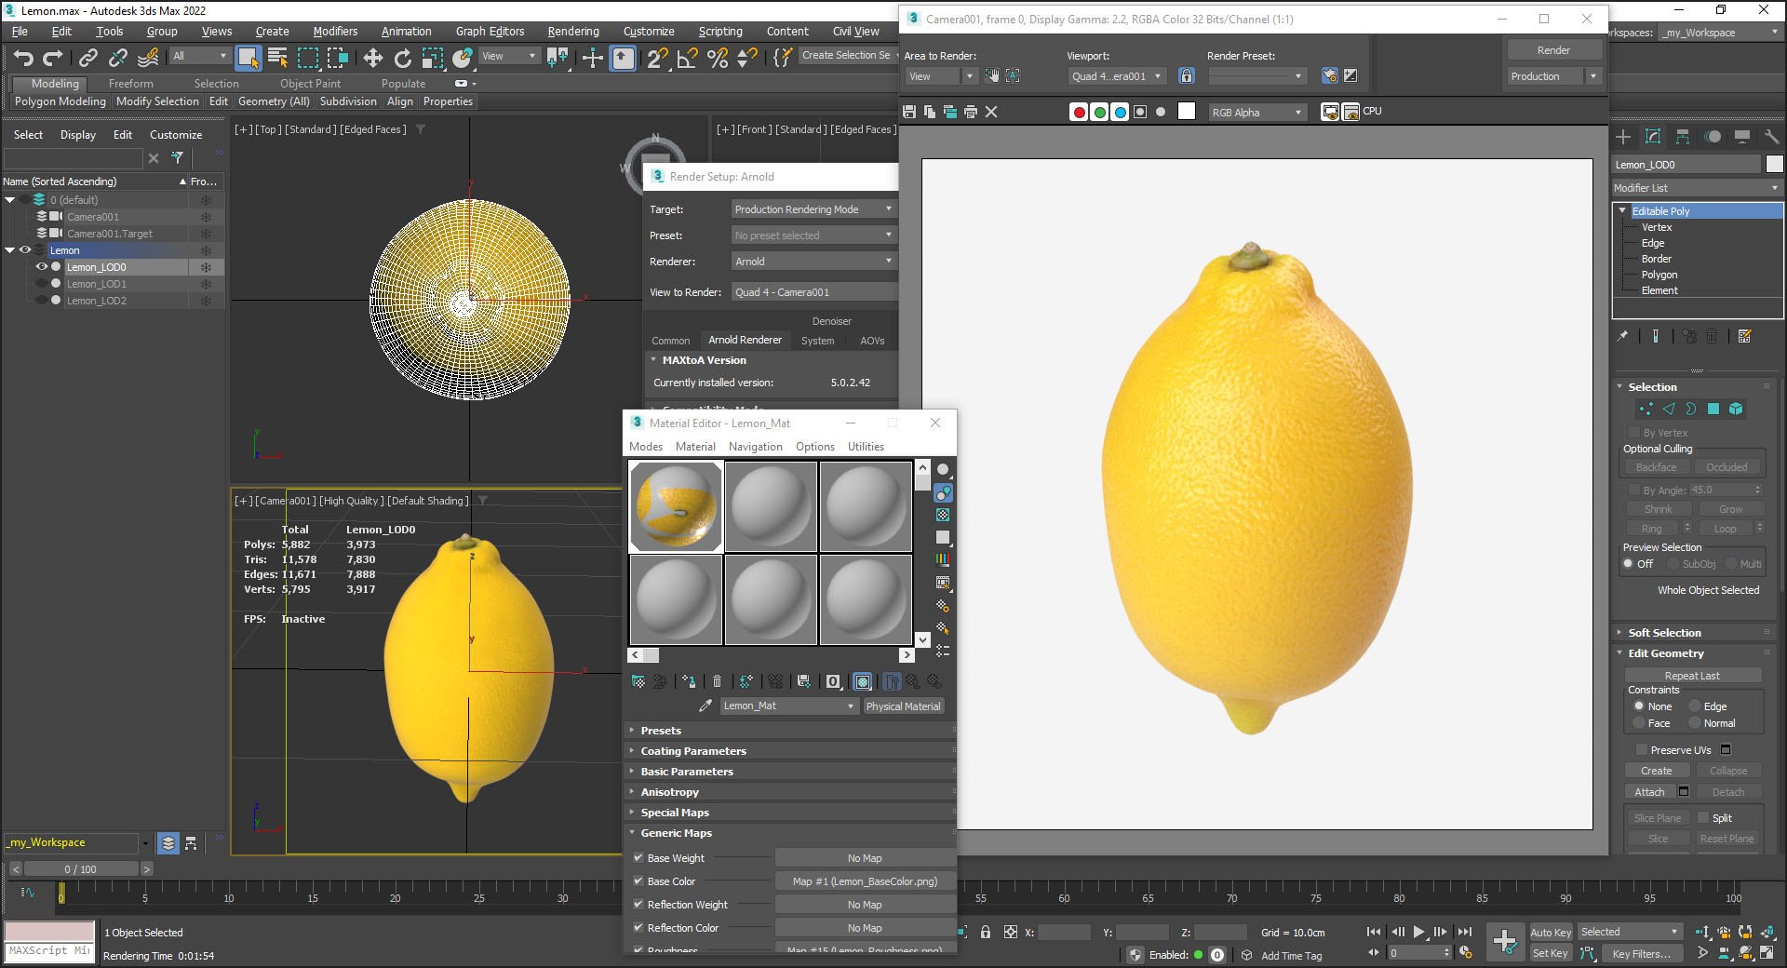1787x968 pixels.
Task: Toggle visibility eye of Lemon_LOD0
Action: [41, 267]
